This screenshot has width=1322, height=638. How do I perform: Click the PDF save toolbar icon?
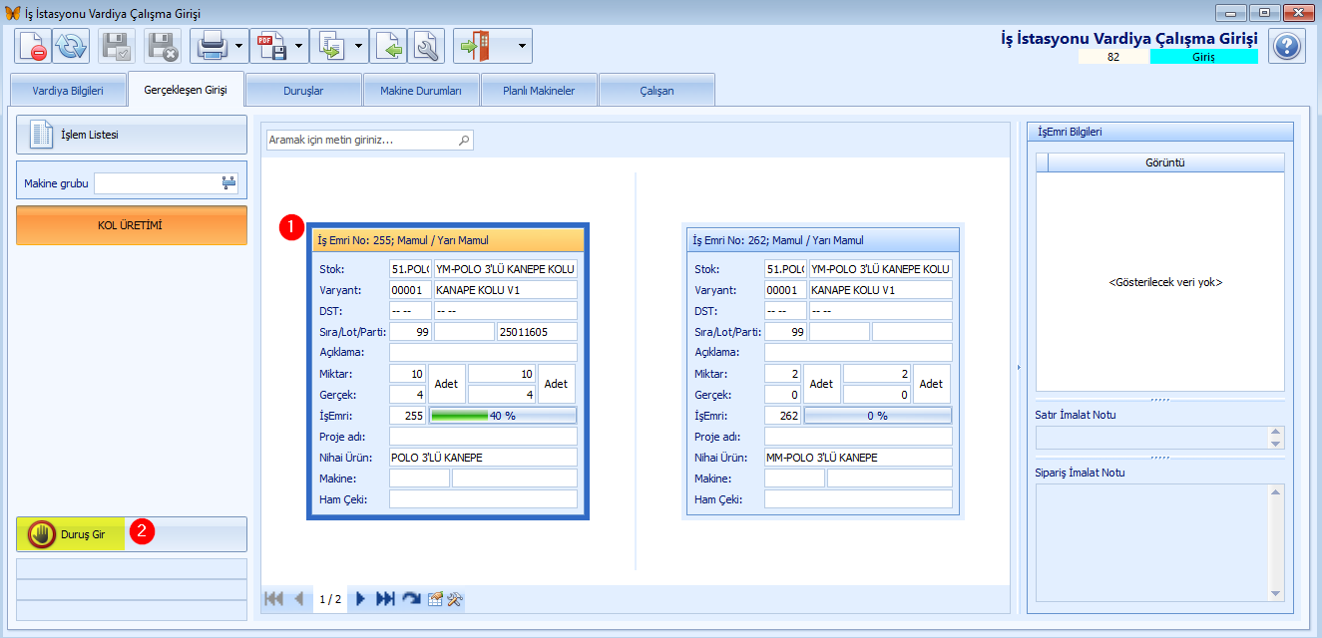(x=270, y=46)
